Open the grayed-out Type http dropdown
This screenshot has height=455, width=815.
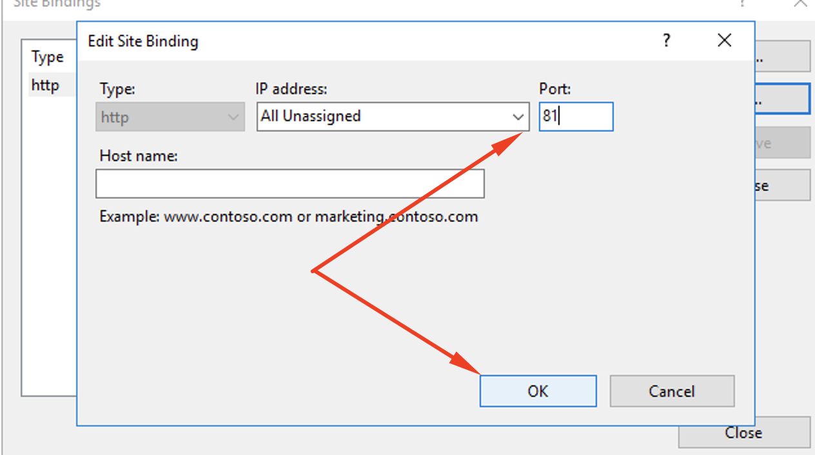[x=170, y=117]
